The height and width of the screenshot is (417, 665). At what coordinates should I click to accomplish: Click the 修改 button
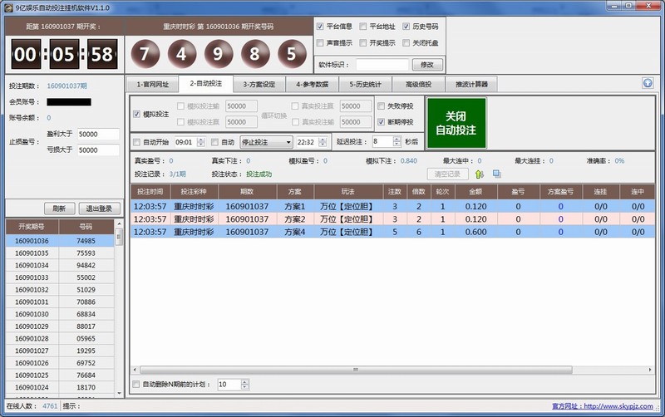(427, 64)
